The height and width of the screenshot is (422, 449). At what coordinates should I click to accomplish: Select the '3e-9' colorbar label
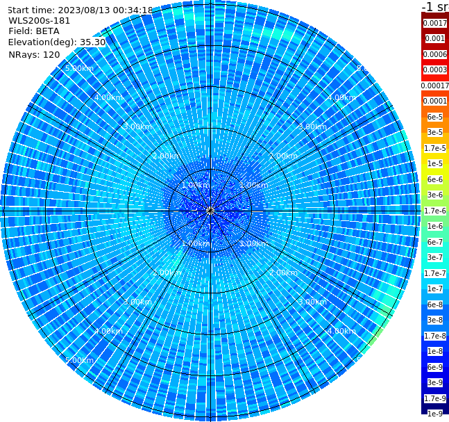point(435,382)
